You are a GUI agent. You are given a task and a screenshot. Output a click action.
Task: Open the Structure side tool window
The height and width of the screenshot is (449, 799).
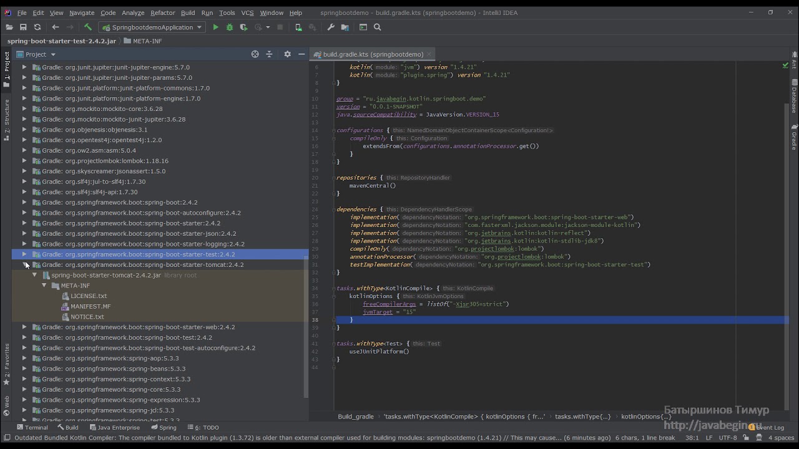7,120
